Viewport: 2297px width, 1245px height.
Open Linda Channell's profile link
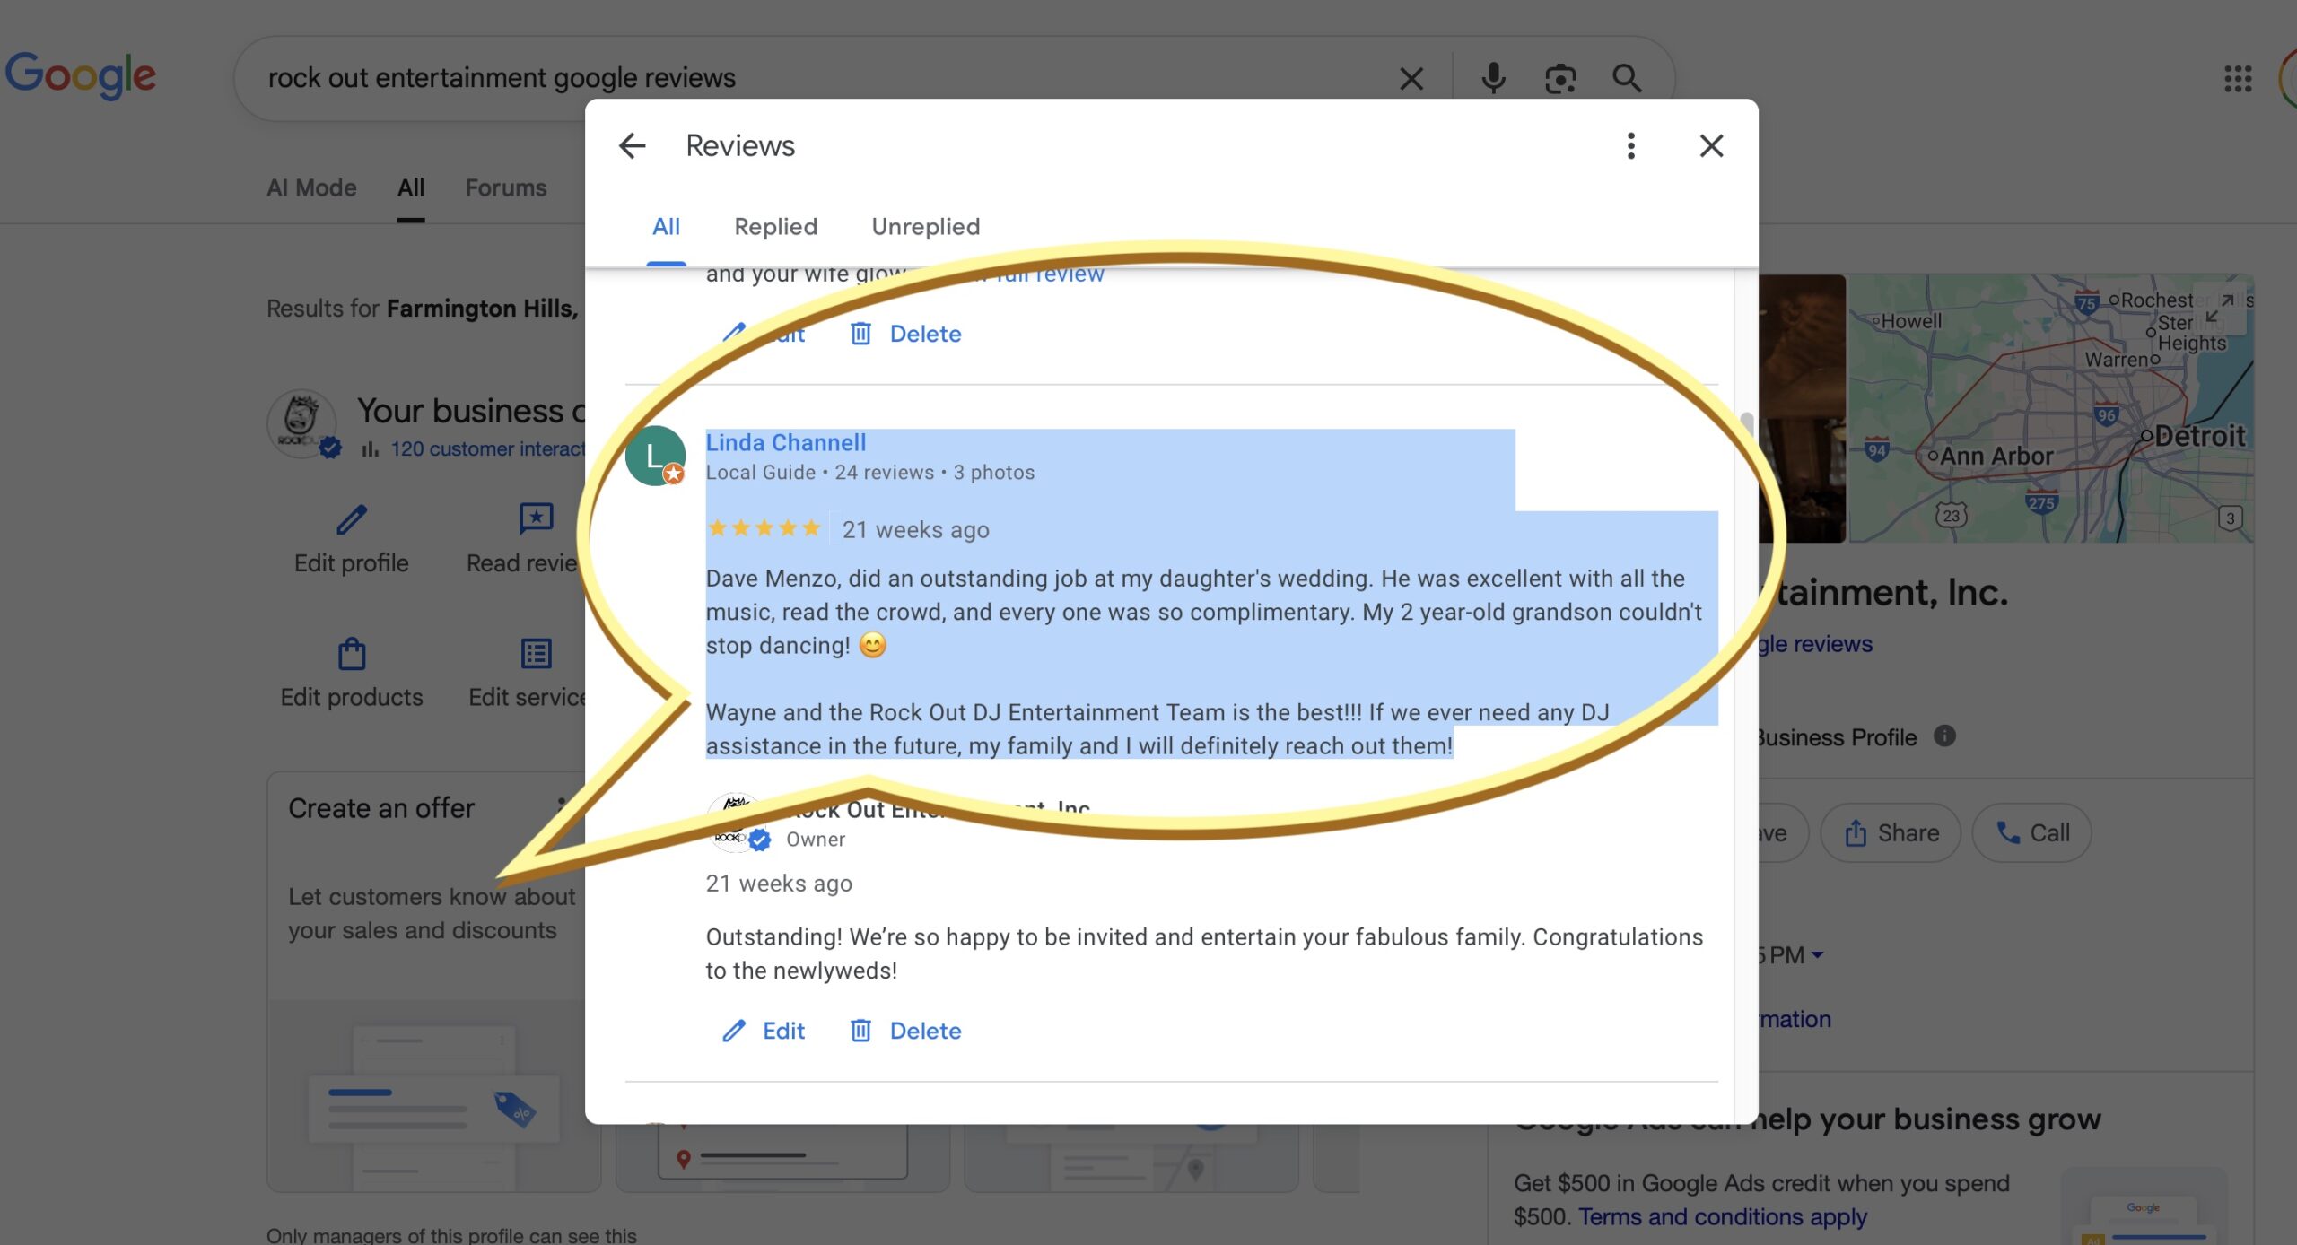pos(785,442)
